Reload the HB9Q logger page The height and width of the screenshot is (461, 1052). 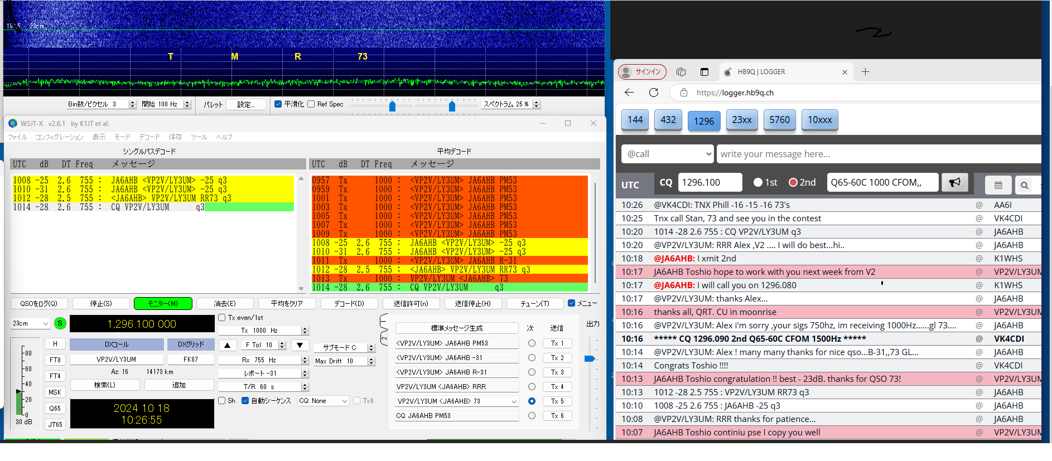point(654,93)
